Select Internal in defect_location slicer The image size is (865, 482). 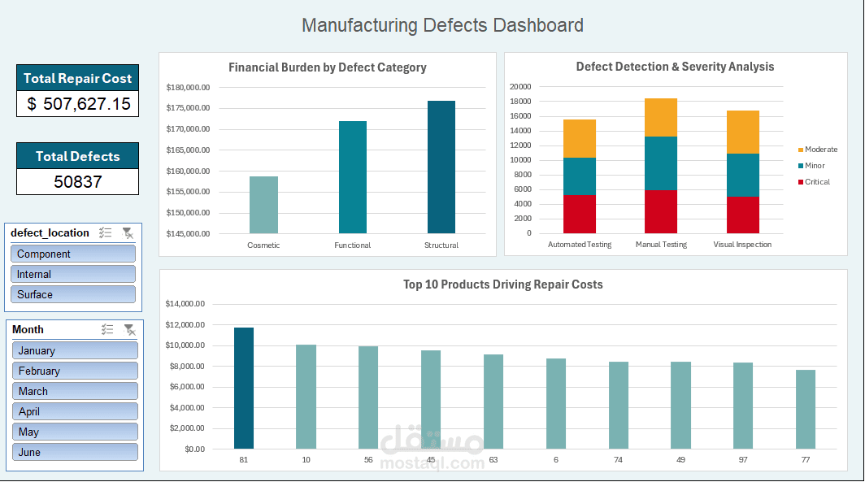[x=73, y=274]
